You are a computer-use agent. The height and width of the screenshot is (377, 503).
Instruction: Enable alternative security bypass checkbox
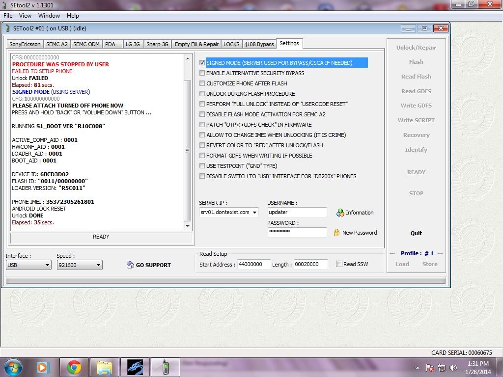point(202,73)
